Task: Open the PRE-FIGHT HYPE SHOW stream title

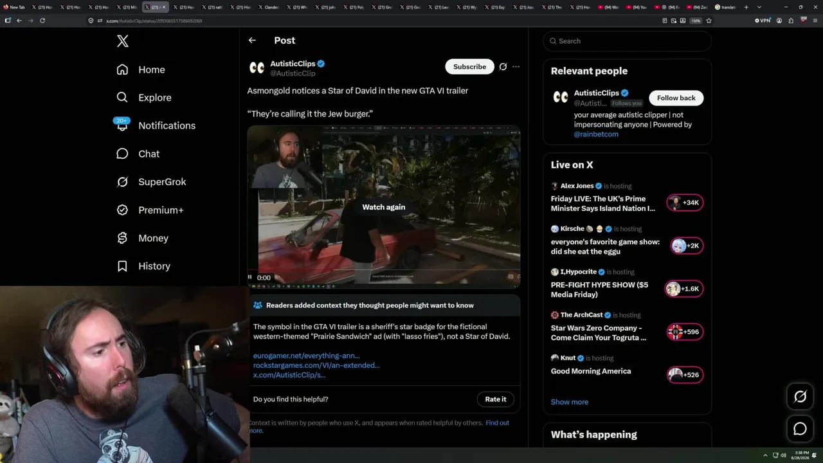Action: coord(599,289)
